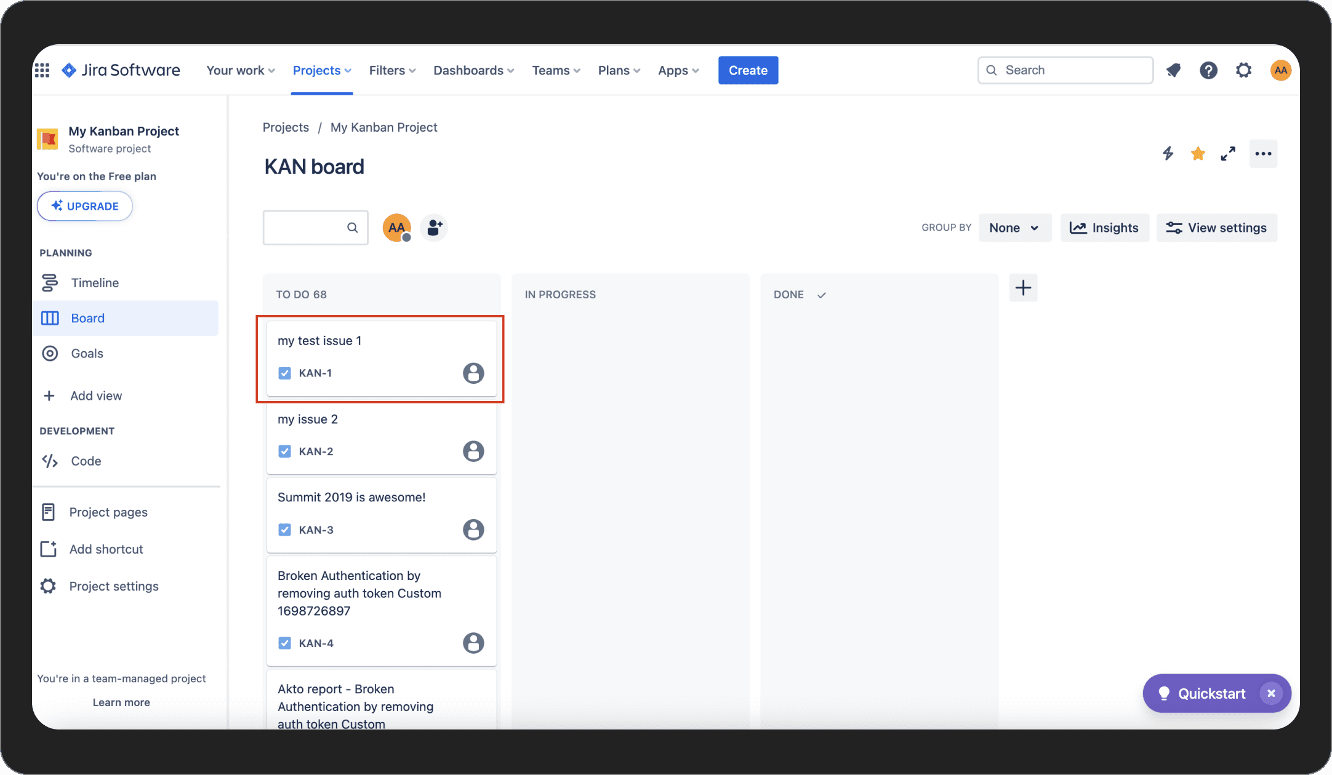The width and height of the screenshot is (1332, 775).
Task: Click the blue Create button
Action: (x=748, y=70)
